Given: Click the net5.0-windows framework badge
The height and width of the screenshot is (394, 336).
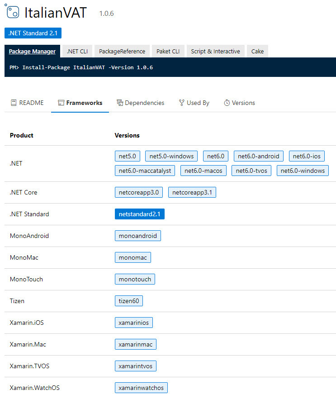Looking at the screenshot, I should pyautogui.click(x=171, y=156).
